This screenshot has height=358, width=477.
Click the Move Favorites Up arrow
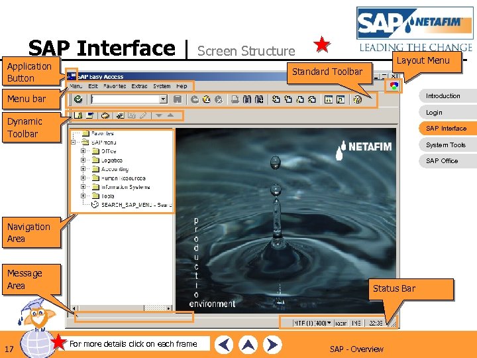pyautogui.click(x=171, y=115)
